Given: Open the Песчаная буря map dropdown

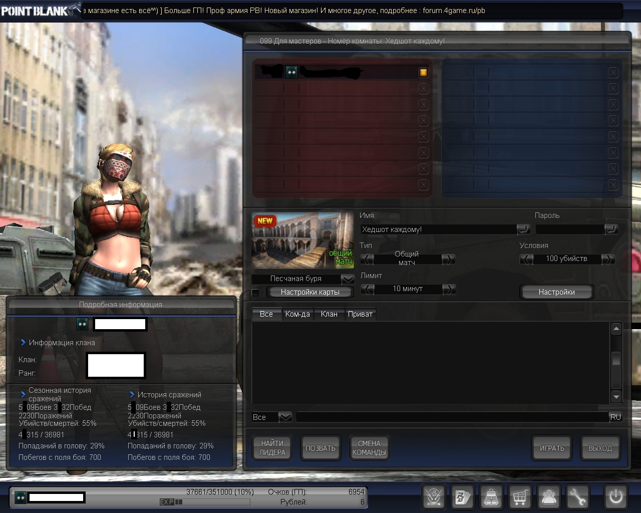Looking at the screenshot, I should (x=348, y=279).
